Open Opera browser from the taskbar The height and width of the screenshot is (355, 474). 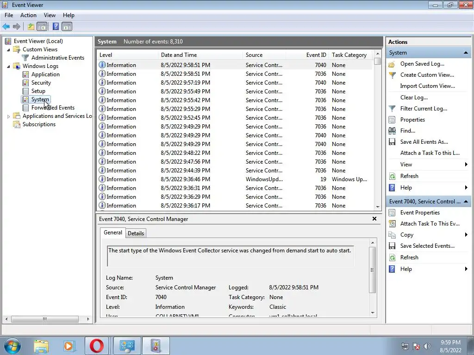coord(96,346)
